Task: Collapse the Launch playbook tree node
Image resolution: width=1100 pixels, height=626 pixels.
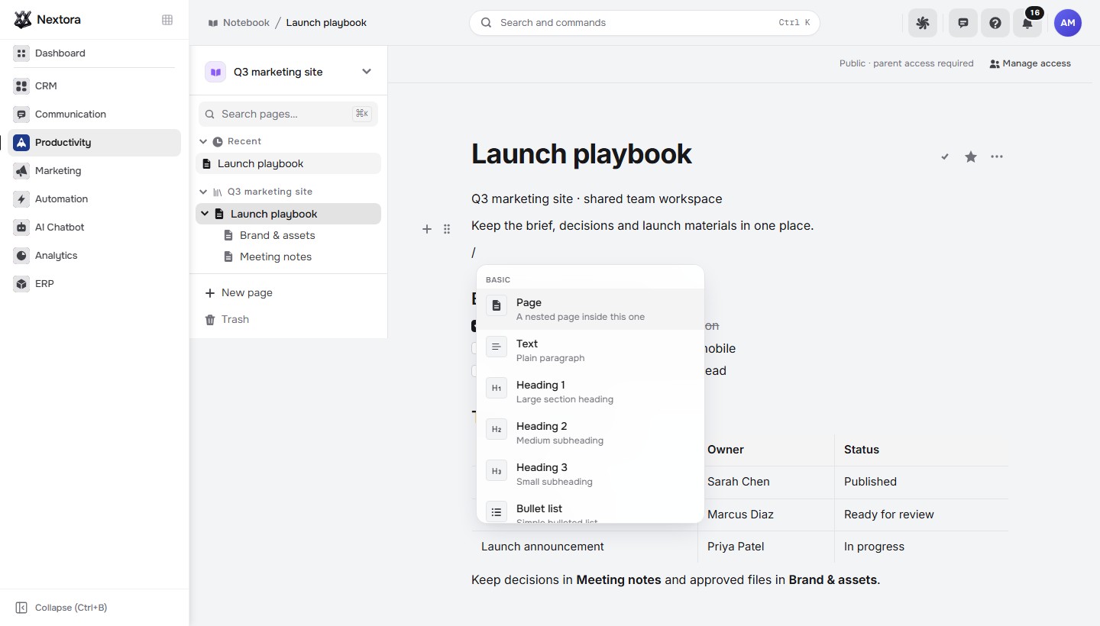Action: tap(205, 214)
